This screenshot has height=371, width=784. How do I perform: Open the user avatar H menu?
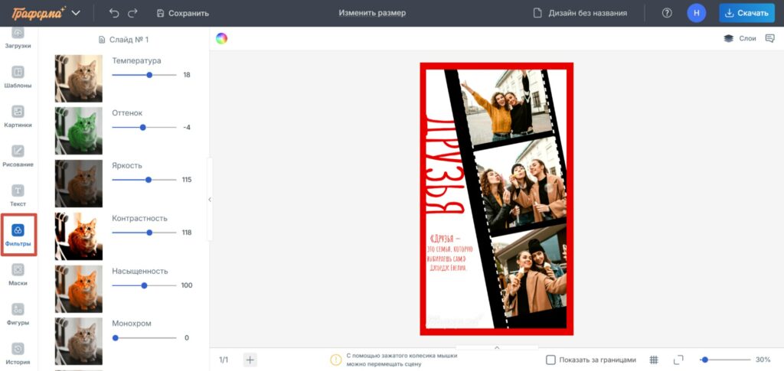[697, 13]
